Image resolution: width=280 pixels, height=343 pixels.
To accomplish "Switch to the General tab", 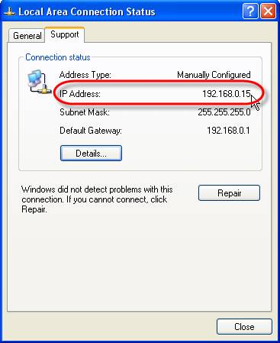I will click(x=27, y=36).
